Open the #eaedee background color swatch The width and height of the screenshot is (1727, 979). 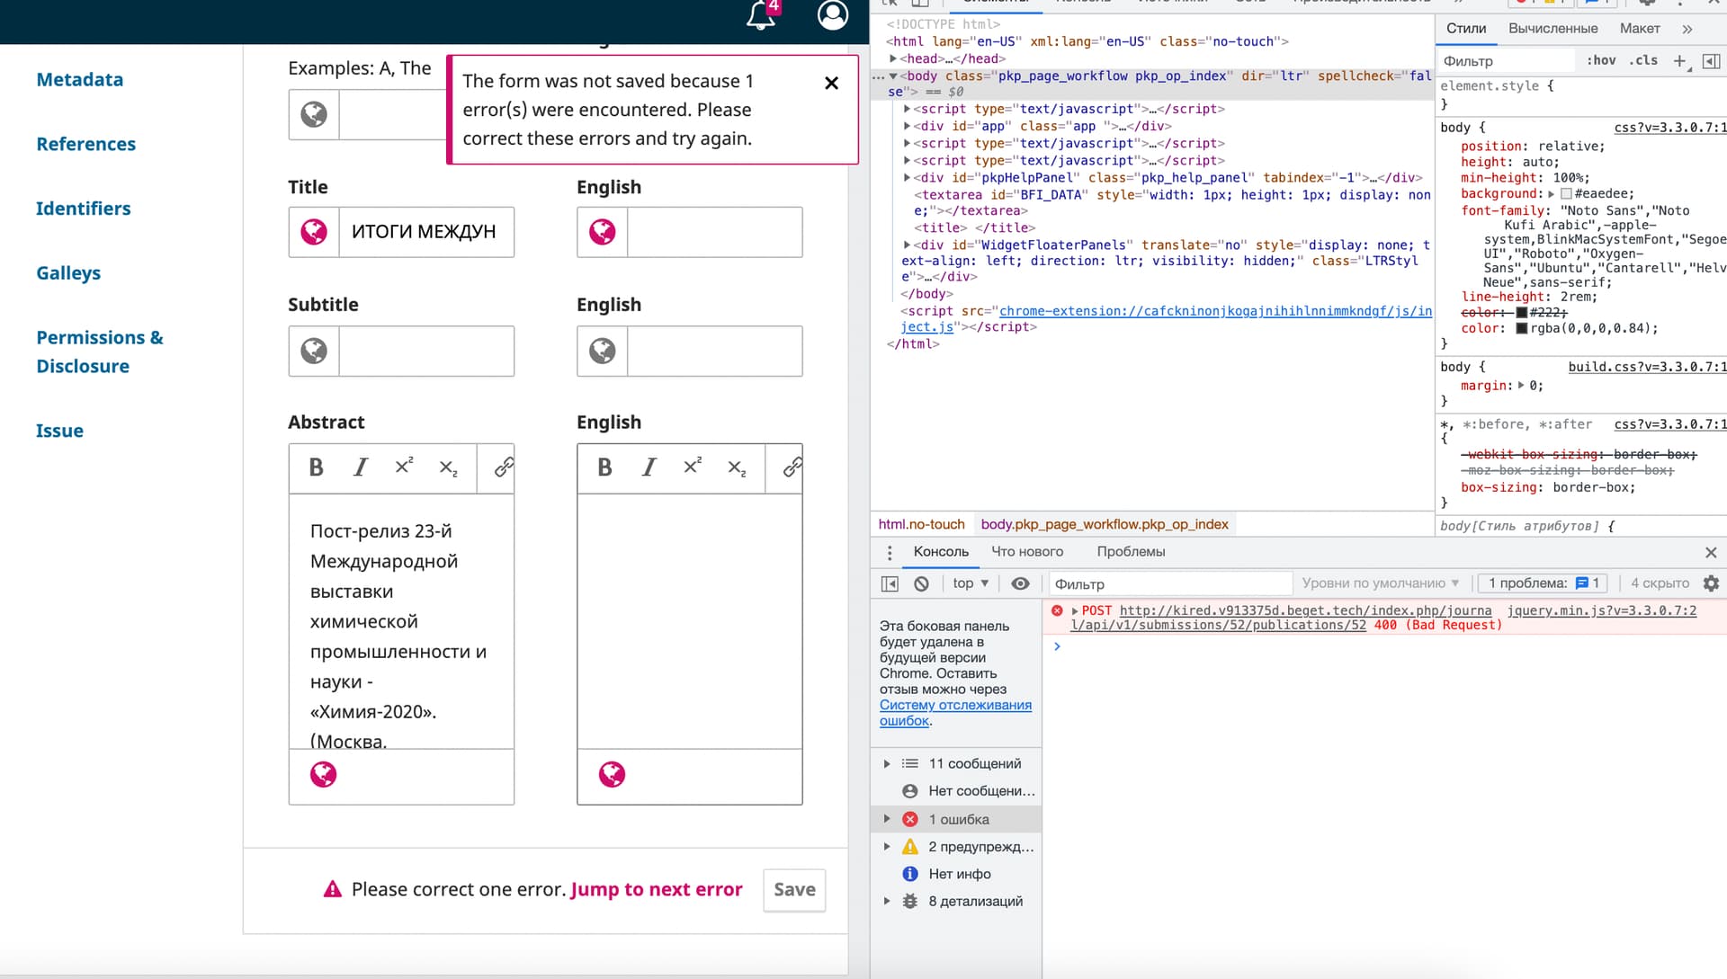click(1566, 194)
